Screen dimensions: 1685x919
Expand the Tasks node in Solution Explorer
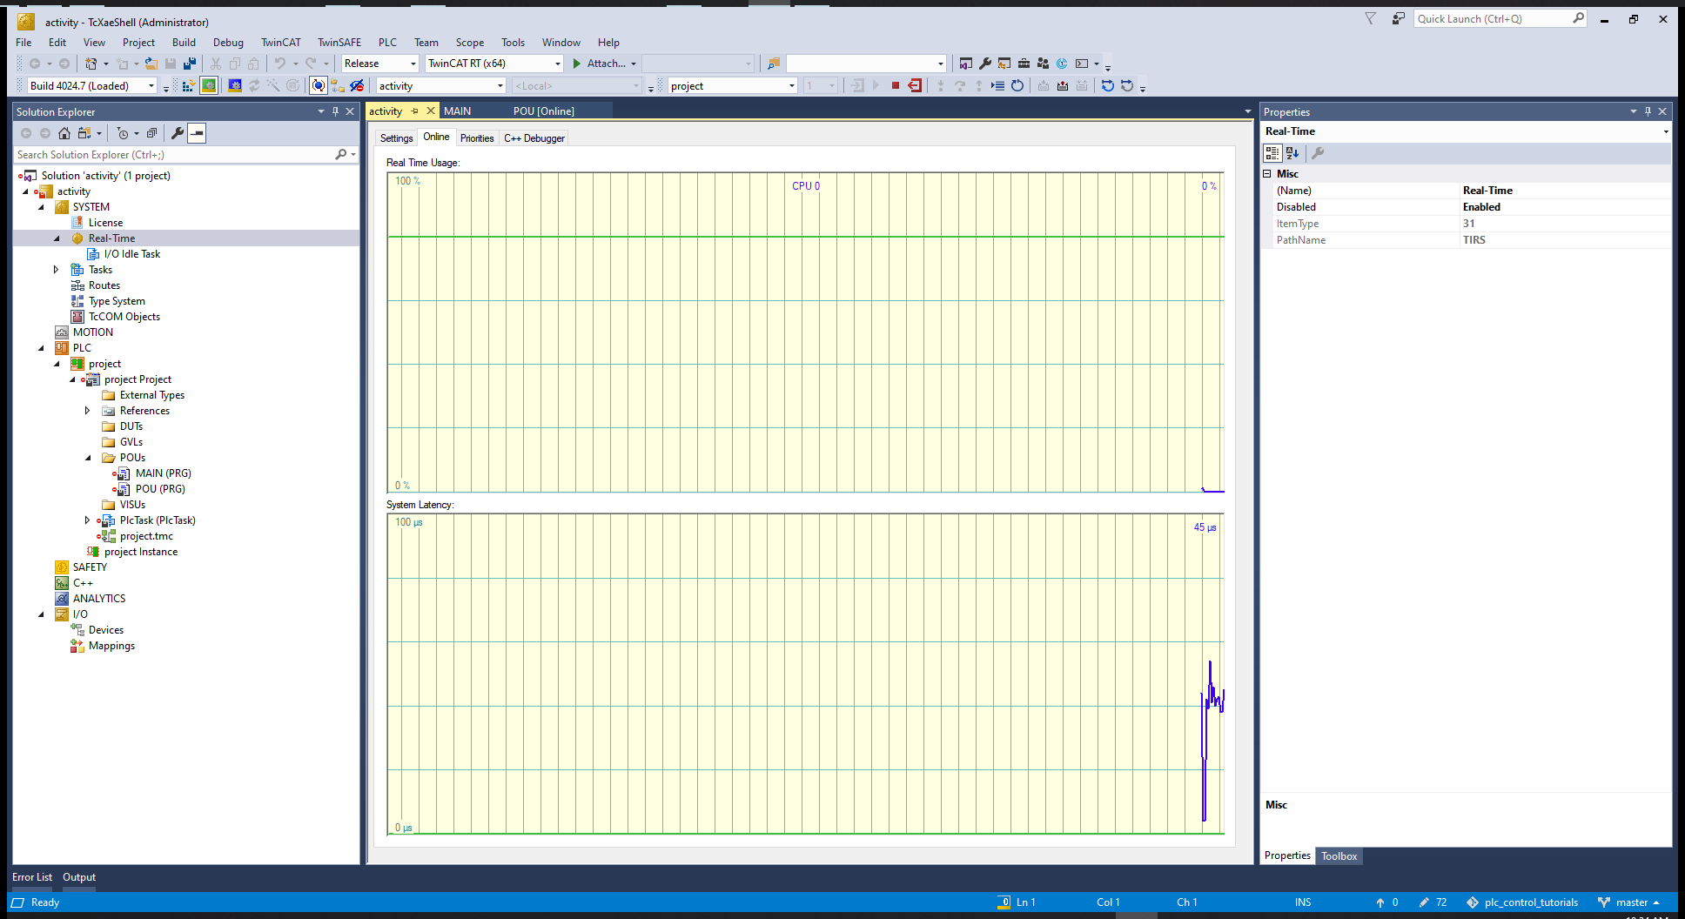pos(57,270)
